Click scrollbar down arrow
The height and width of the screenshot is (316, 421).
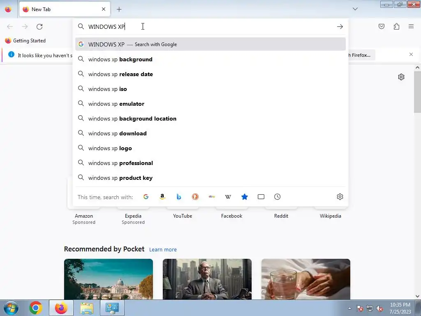[x=417, y=296]
